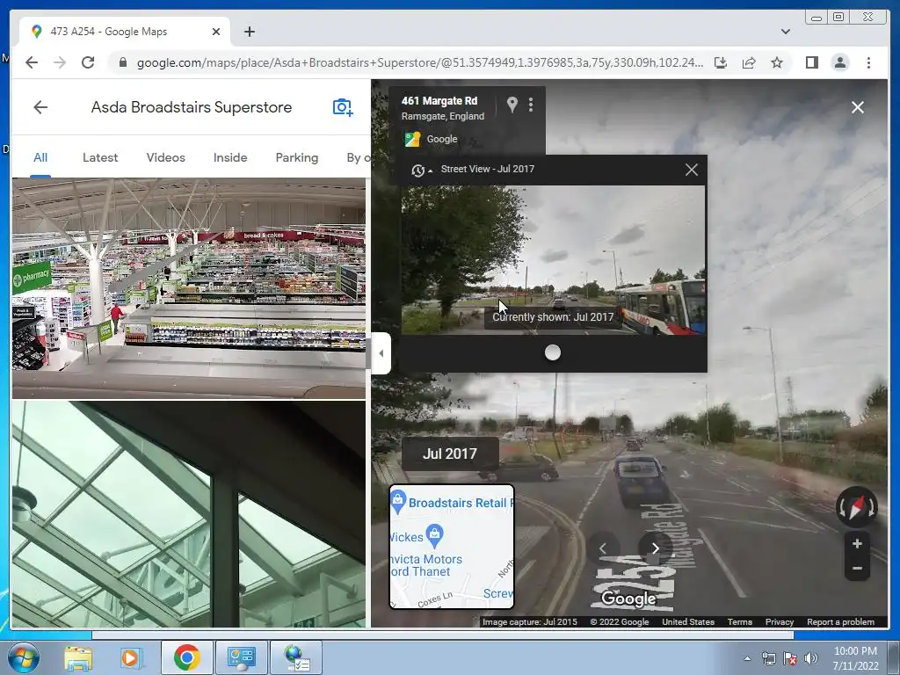Launch Windows Media Player from taskbar
Image resolution: width=900 pixels, height=675 pixels.
(x=130, y=657)
